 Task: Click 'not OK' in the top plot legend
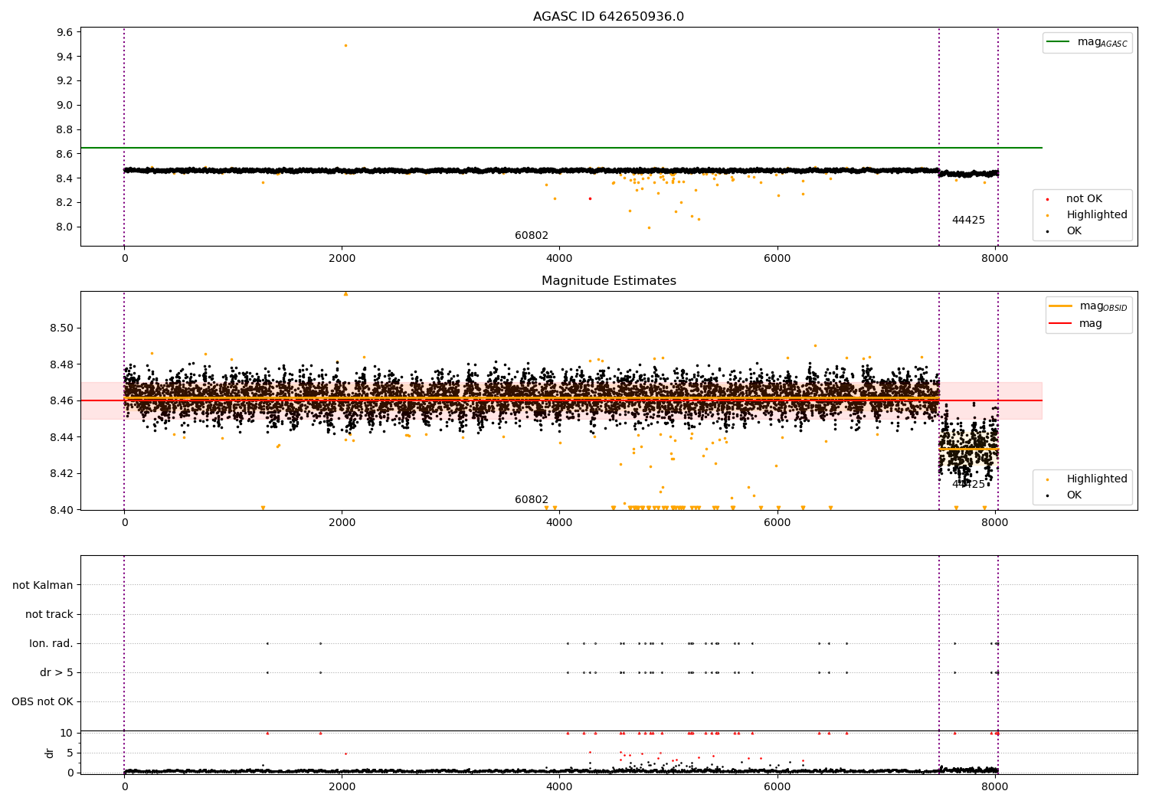pos(1083,199)
